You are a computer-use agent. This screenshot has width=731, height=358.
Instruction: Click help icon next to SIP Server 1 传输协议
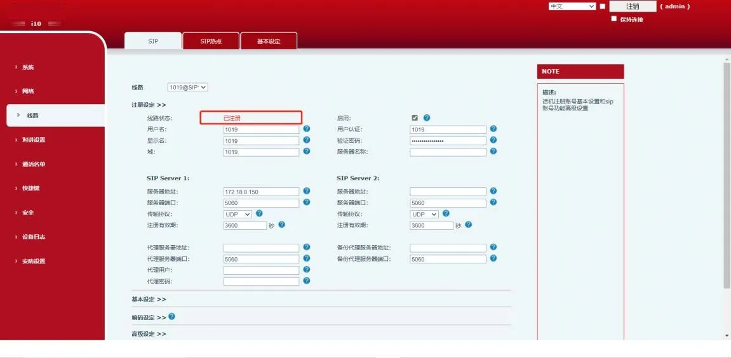(259, 214)
